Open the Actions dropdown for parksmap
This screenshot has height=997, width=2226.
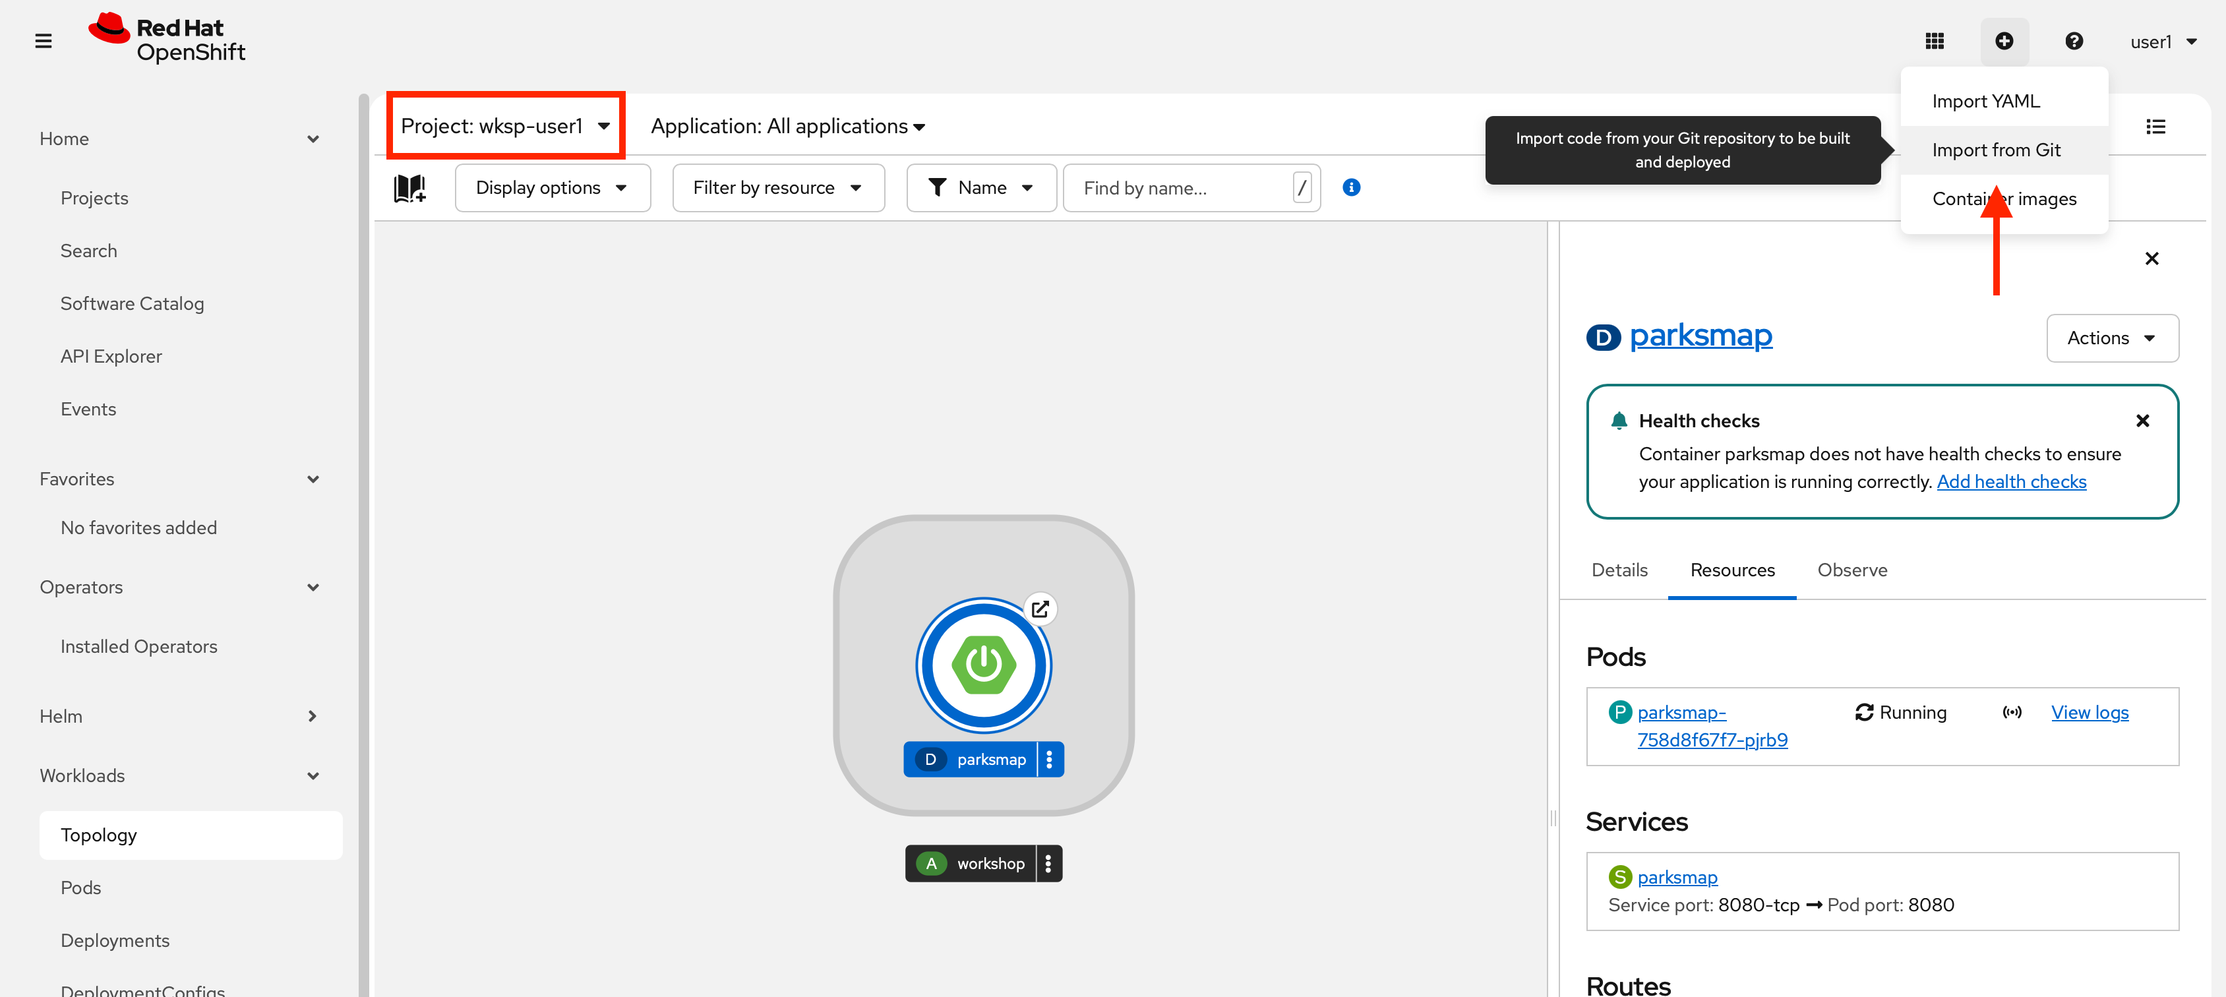pyautogui.click(x=2111, y=338)
